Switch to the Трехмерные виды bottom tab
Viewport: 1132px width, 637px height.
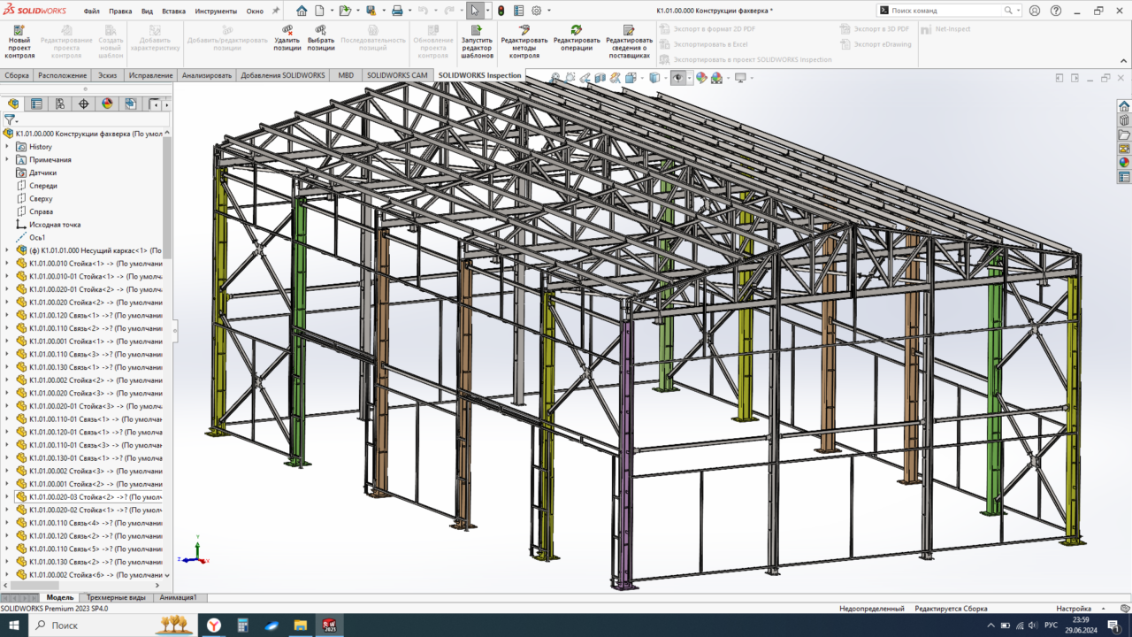[x=117, y=597]
